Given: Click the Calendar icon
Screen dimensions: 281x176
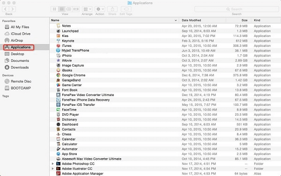Looking at the screenshot, I should click(58, 139).
